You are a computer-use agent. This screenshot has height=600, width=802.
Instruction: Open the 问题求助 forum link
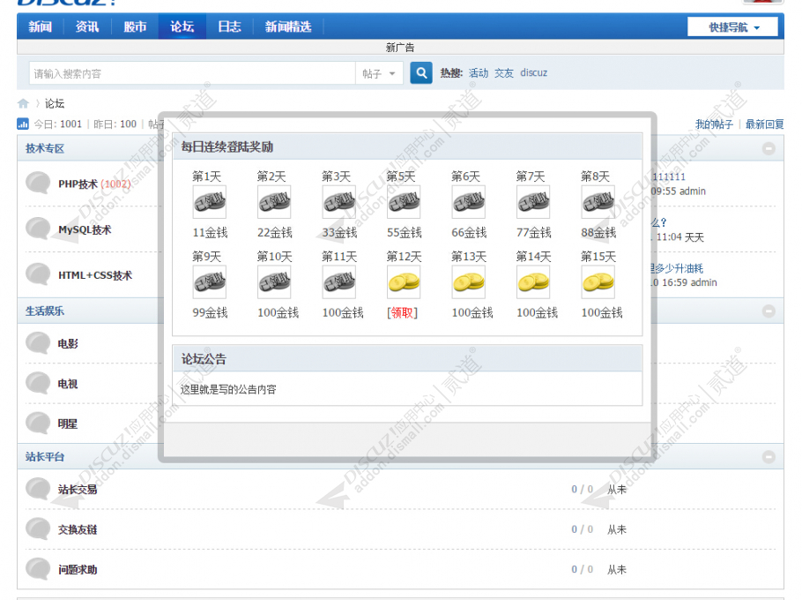click(x=78, y=569)
